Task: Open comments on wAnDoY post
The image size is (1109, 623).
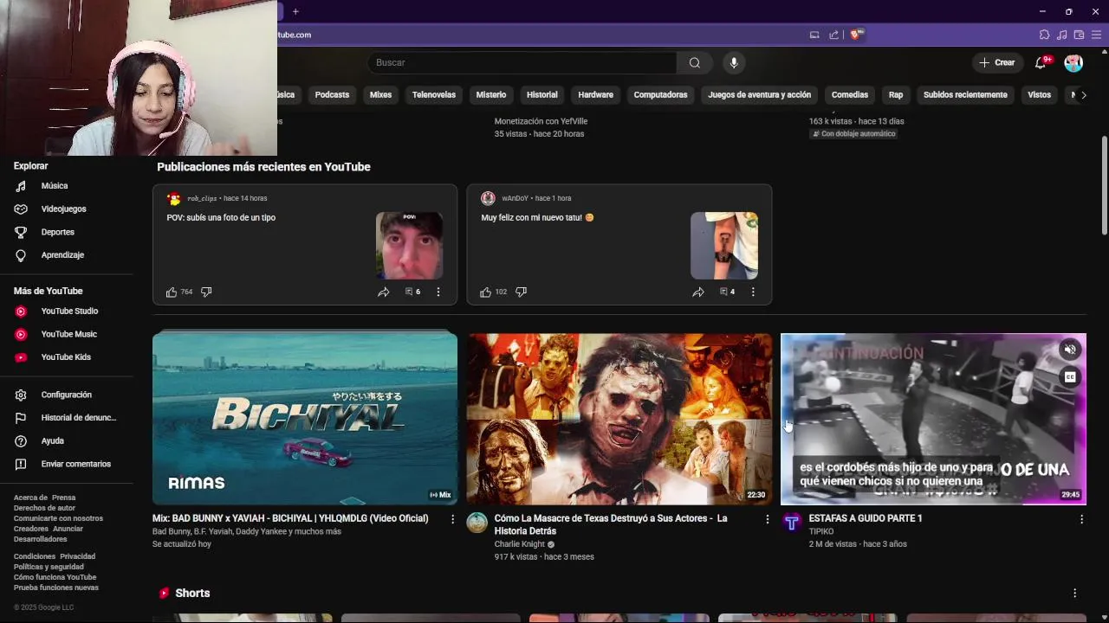Action: point(727,292)
